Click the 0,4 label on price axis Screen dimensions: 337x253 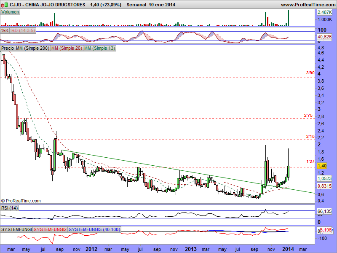click(x=321, y=201)
